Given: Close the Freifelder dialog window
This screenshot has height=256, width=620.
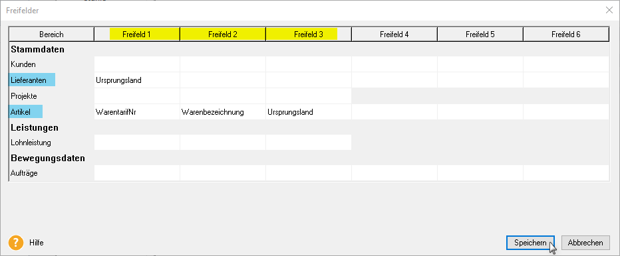Looking at the screenshot, I should tap(609, 11).
